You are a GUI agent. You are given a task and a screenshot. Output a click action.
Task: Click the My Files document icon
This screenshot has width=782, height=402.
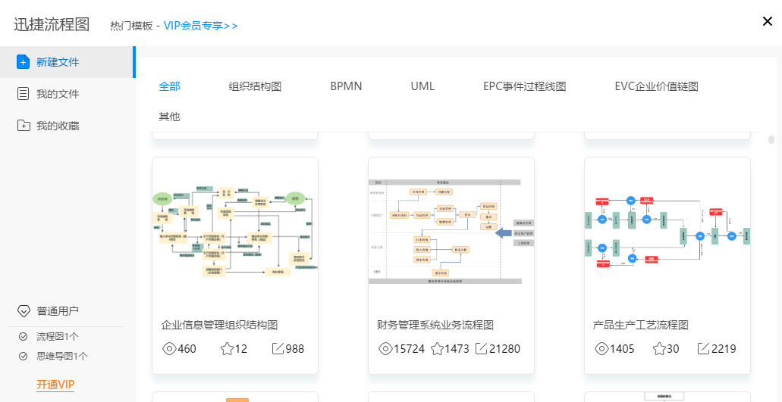[23, 94]
